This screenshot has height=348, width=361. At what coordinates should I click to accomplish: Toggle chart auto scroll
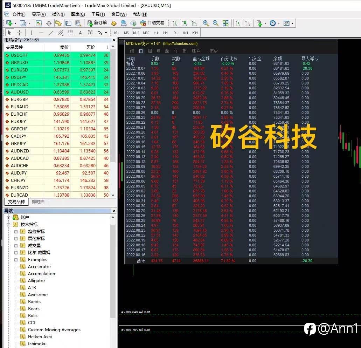click(x=238, y=23)
